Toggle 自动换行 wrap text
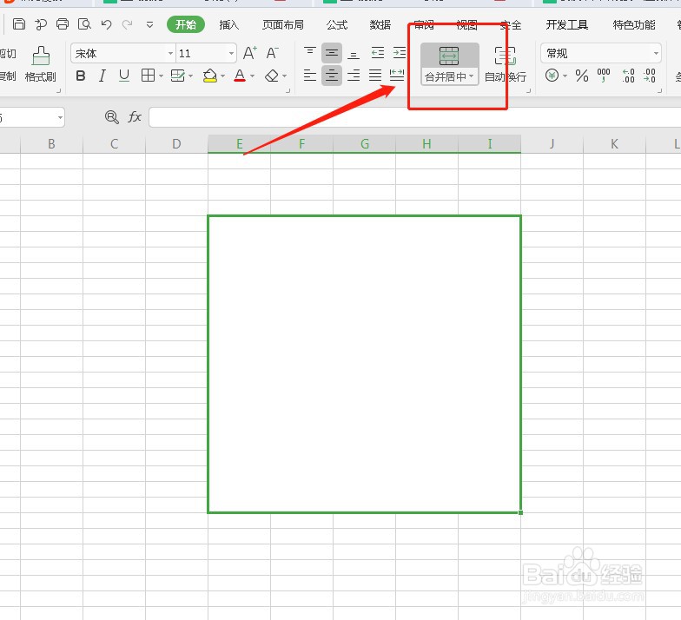Screen dimensions: 681x620 point(506,64)
